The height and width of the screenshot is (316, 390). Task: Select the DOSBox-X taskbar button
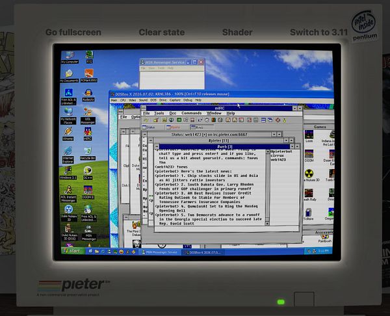(202, 252)
